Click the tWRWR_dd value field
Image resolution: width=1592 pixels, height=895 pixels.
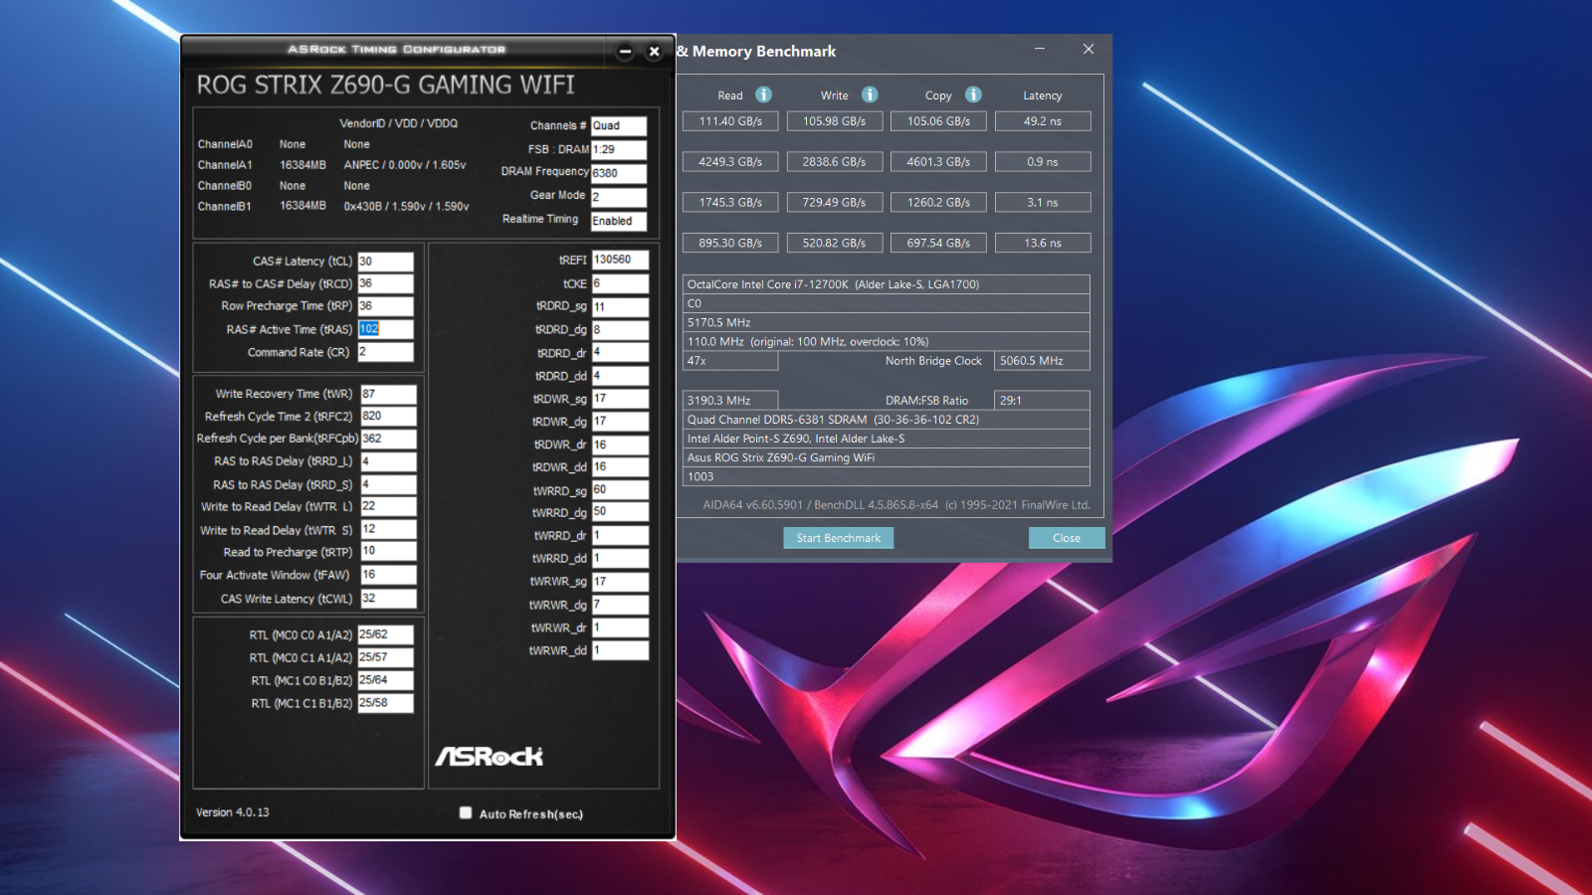click(x=620, y=650)
